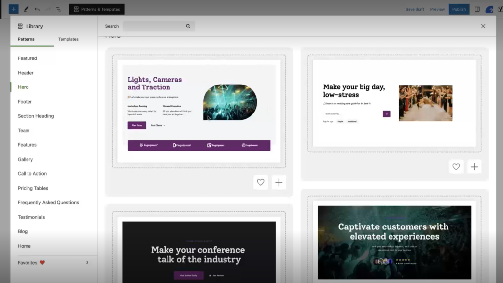Click the search magnifier icon
The height and width of the screenshot is (283, 503).
(x=188, y=26)
